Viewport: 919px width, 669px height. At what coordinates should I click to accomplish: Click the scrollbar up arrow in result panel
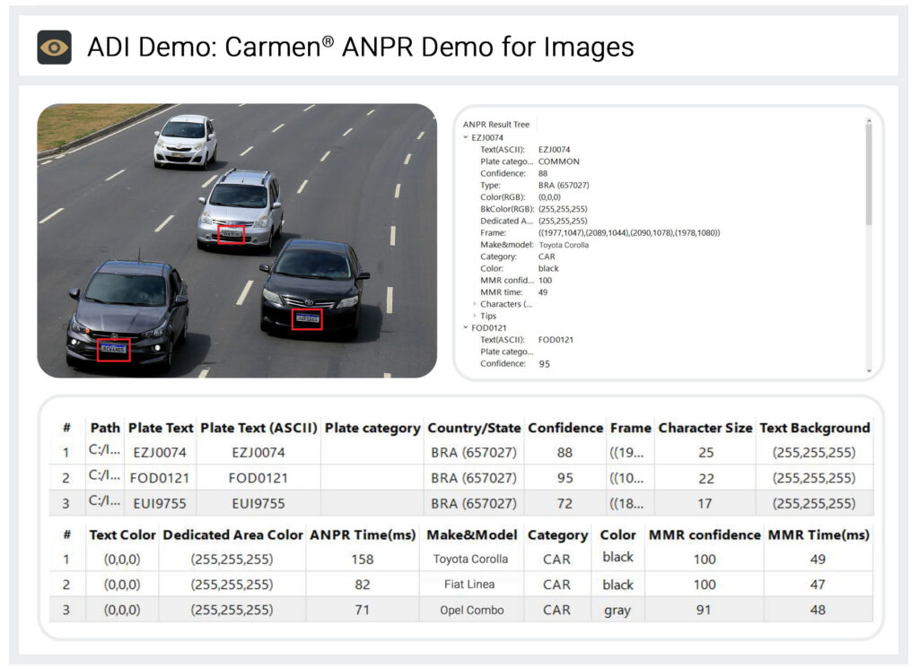pyautogui.click(x=868, y=120)
